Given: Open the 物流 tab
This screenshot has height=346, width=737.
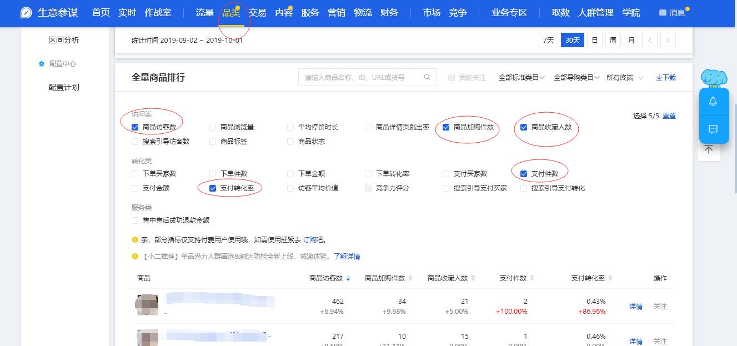Looking at the screenshot, I should coord(363,13).
